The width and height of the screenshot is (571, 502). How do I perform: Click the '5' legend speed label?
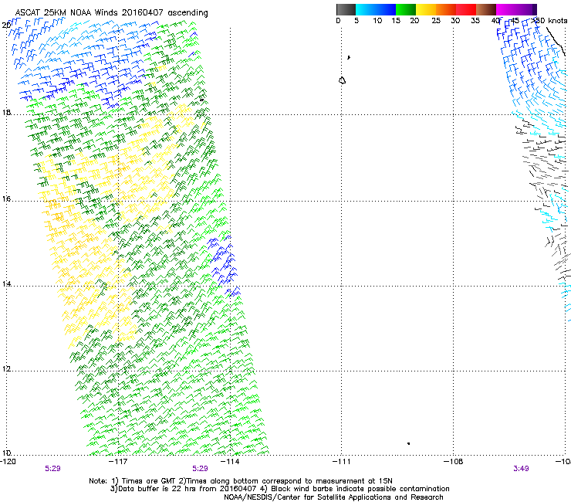point(356,21)
